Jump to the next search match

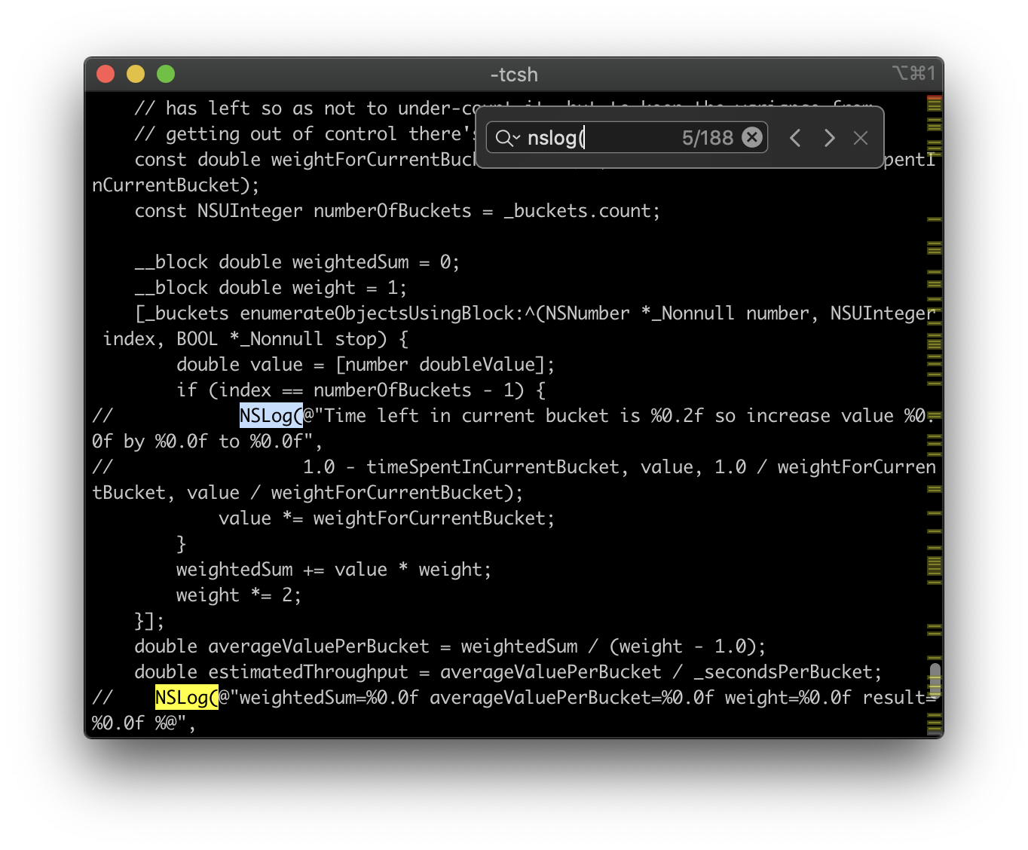[829, 138]
